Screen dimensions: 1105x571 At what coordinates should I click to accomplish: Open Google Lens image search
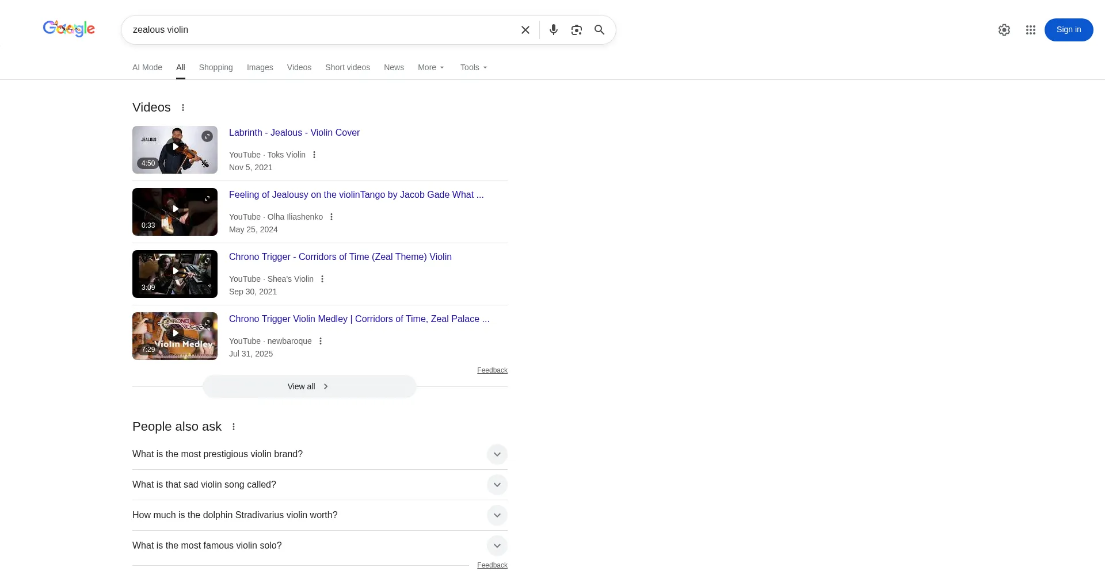coord(576,30)
